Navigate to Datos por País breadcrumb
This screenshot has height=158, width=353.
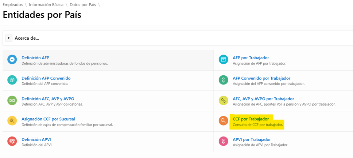pos(83,5)
